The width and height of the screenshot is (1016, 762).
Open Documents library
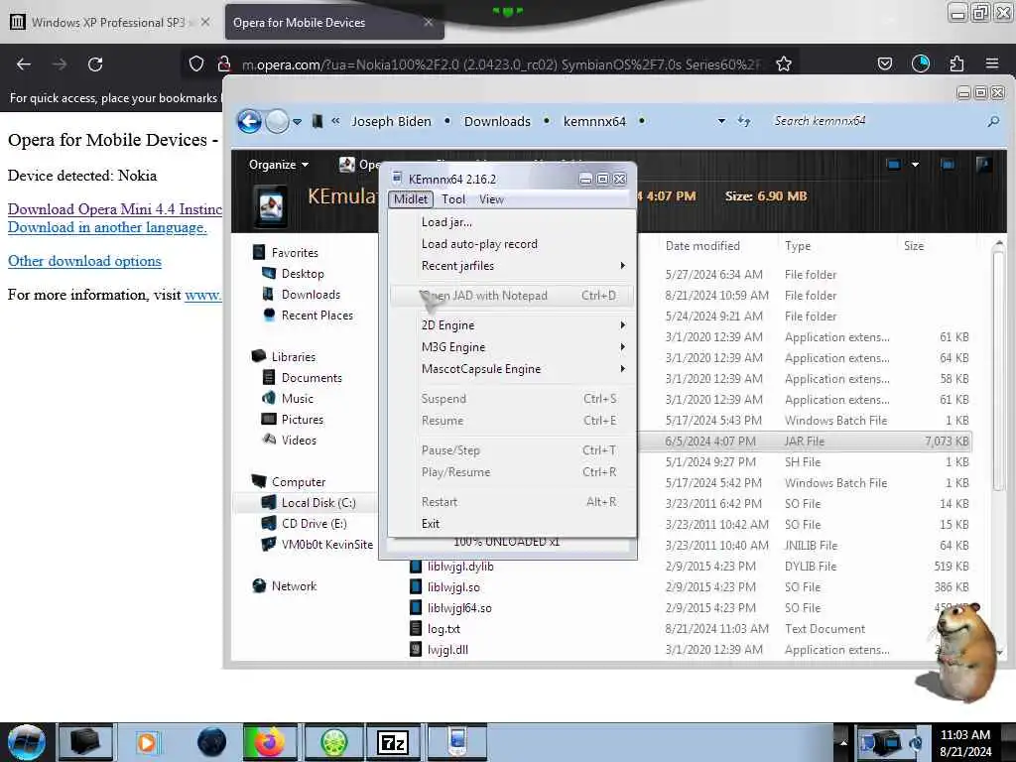[311, 378]
